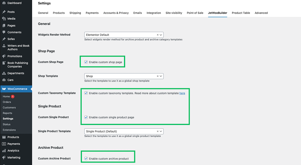Click the Media library icon
Screen dimensions: 301x165
[x=4, y=19]
